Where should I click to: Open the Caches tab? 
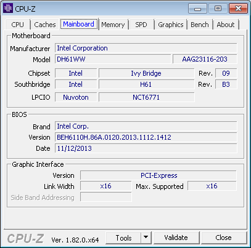pyautogui.click(x=45, y=25)
